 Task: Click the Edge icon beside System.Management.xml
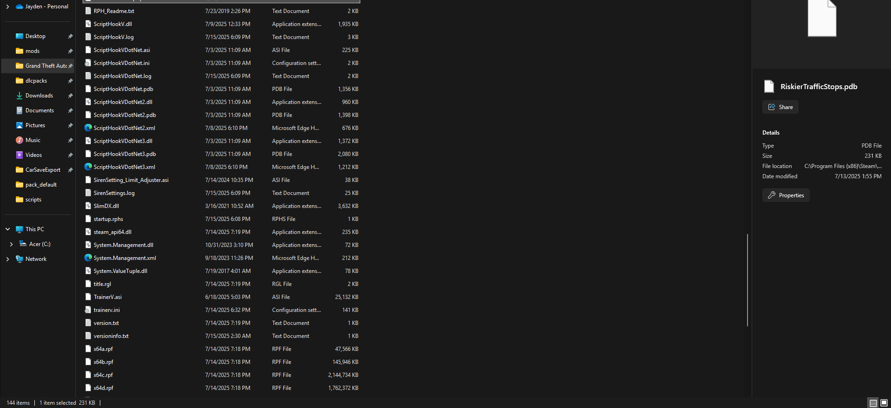pyautogui.click(x=88, y=258)
